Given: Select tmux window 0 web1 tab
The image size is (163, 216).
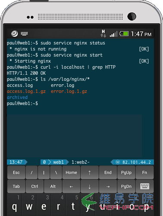Looking at the screenshot, I should 54,162.
